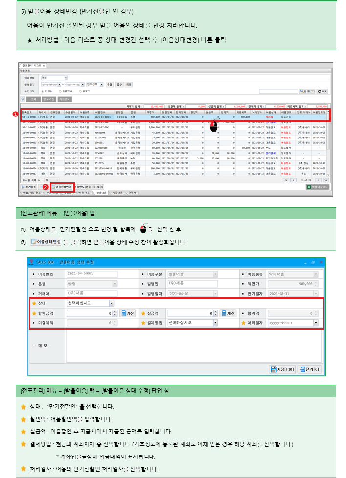Click the 계산 calculator button next to 할인금액
This screenshot has height=478, width=346.
point(128,313)
